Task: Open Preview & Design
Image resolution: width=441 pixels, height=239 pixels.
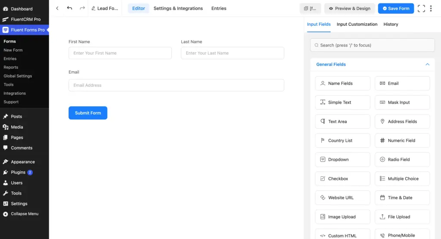Action: [x=350, y=9]
